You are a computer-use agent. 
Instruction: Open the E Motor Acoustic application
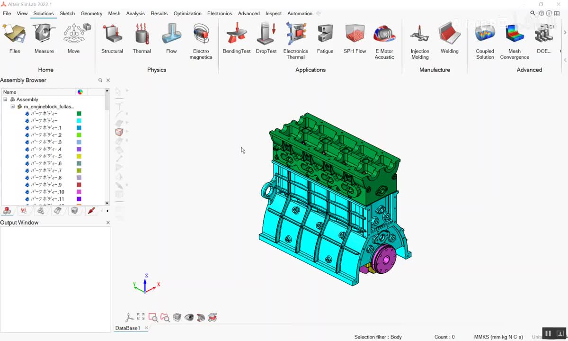[x=384, y=42]
